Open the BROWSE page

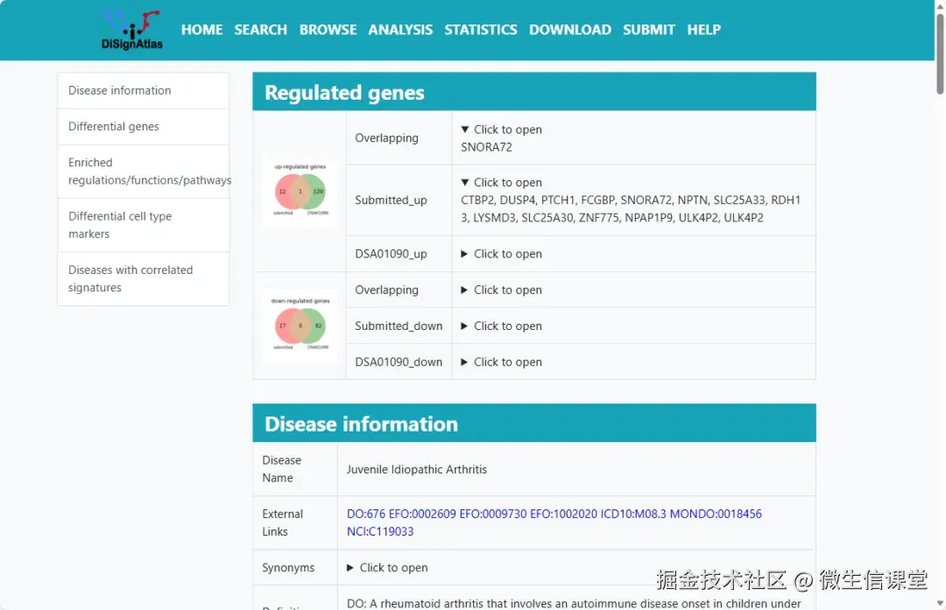(x=328, y=30)
